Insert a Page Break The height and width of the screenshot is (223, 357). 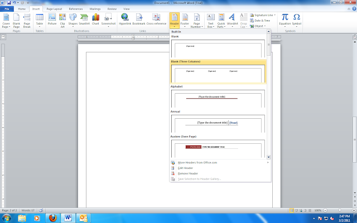click(27, 21)
